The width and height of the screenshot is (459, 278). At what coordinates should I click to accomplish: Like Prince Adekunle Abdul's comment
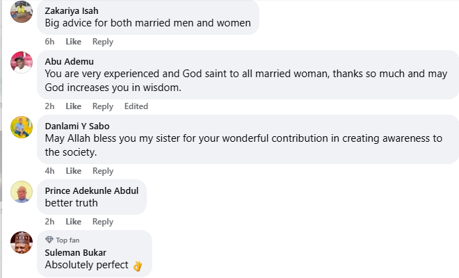click(73, 222)
